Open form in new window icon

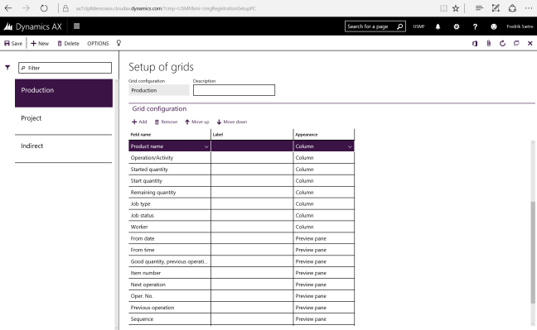[516, 44]
